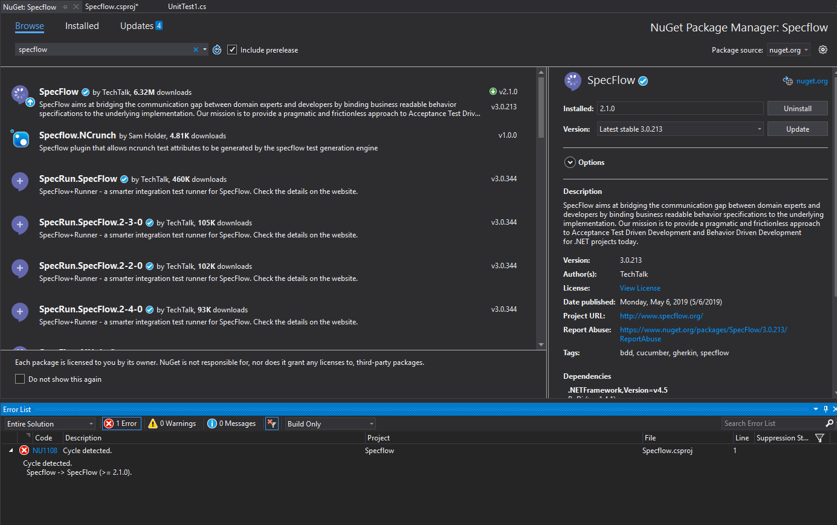The height and width of the screenshot is (525, 837).
Task: Expand the Options section
Action: tap(570, 162)
